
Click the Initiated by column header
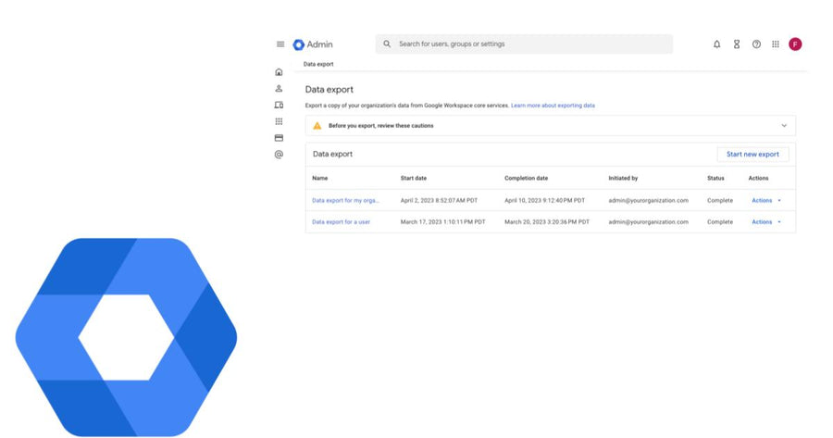click(623, 178)
